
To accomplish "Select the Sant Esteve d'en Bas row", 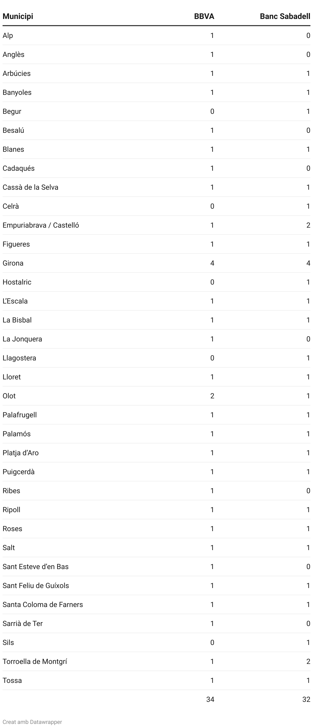I will click(156, 567).
